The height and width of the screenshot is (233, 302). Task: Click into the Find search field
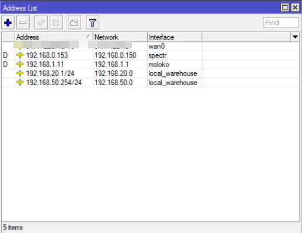pyautogui.click(x=281, y=23)
